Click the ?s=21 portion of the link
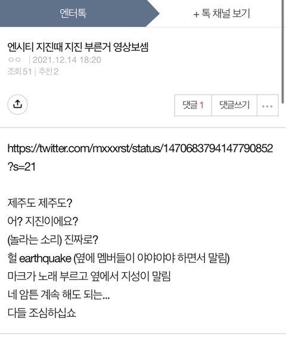 [21, 167]
